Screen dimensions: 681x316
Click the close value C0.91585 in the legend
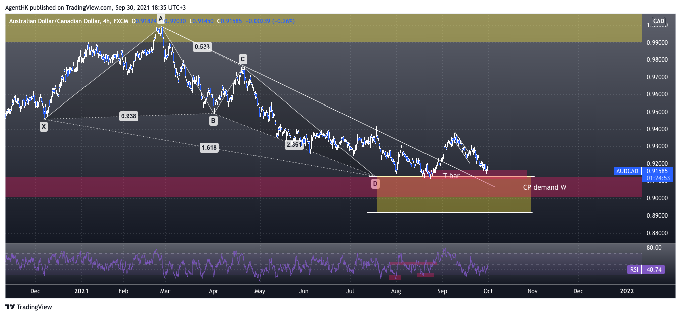[x=230, y=21]
